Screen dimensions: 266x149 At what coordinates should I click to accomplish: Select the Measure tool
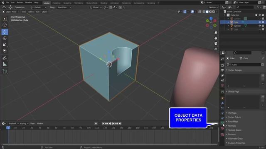pos(5,64)
